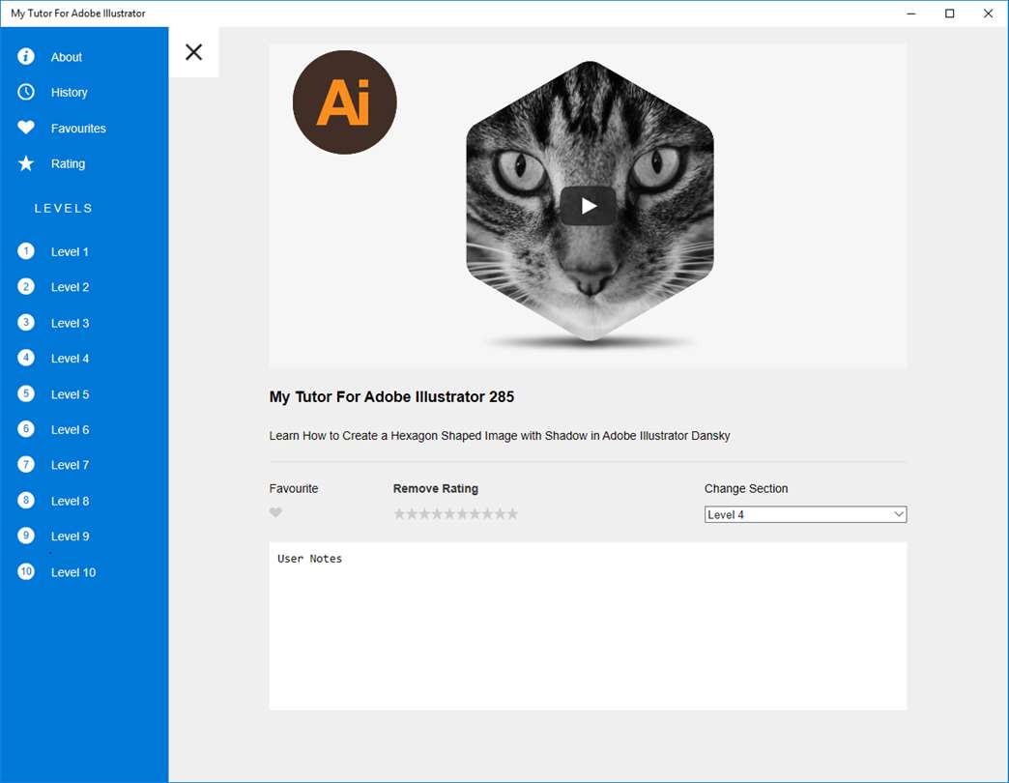Viewport: 1009px width, 783px height.
Task: Open the Change Section dropdown showing Level 4
Action: 806,514
